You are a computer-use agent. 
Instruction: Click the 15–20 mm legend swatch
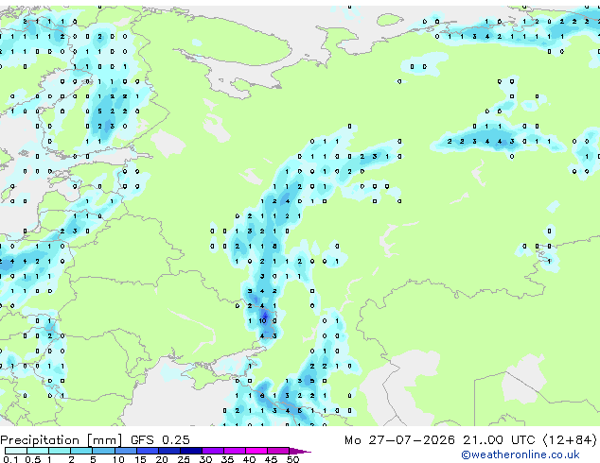(x=147, y=451)
